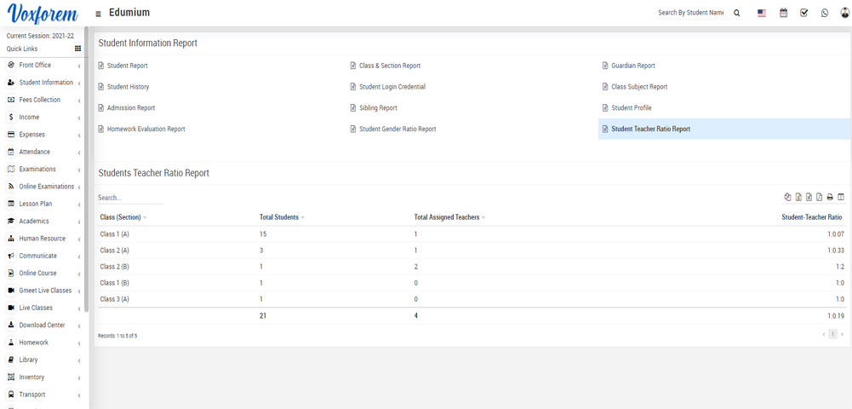Toggle sidebar with hamburger menu
The width and height of the screenshot is (852, 409).
(98, 14)
